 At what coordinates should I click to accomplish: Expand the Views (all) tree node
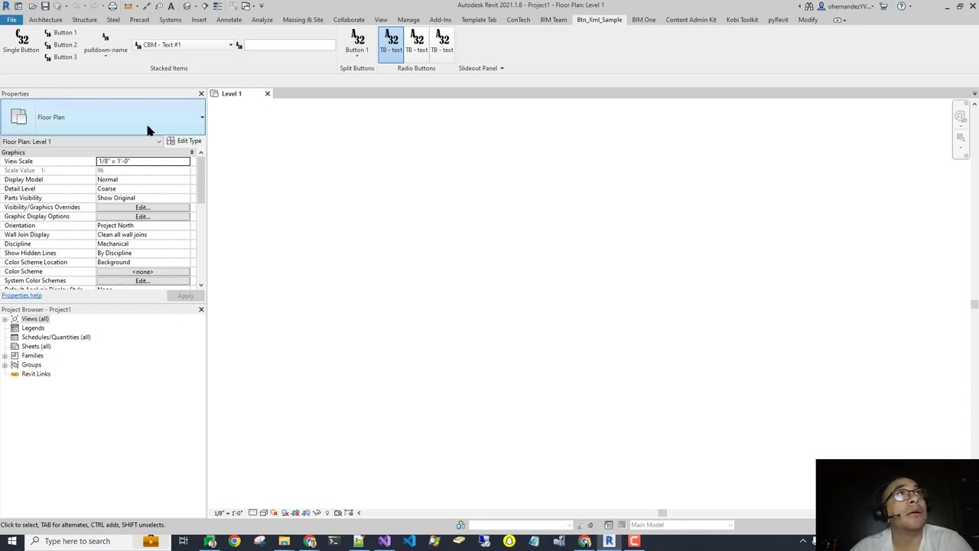5,319
